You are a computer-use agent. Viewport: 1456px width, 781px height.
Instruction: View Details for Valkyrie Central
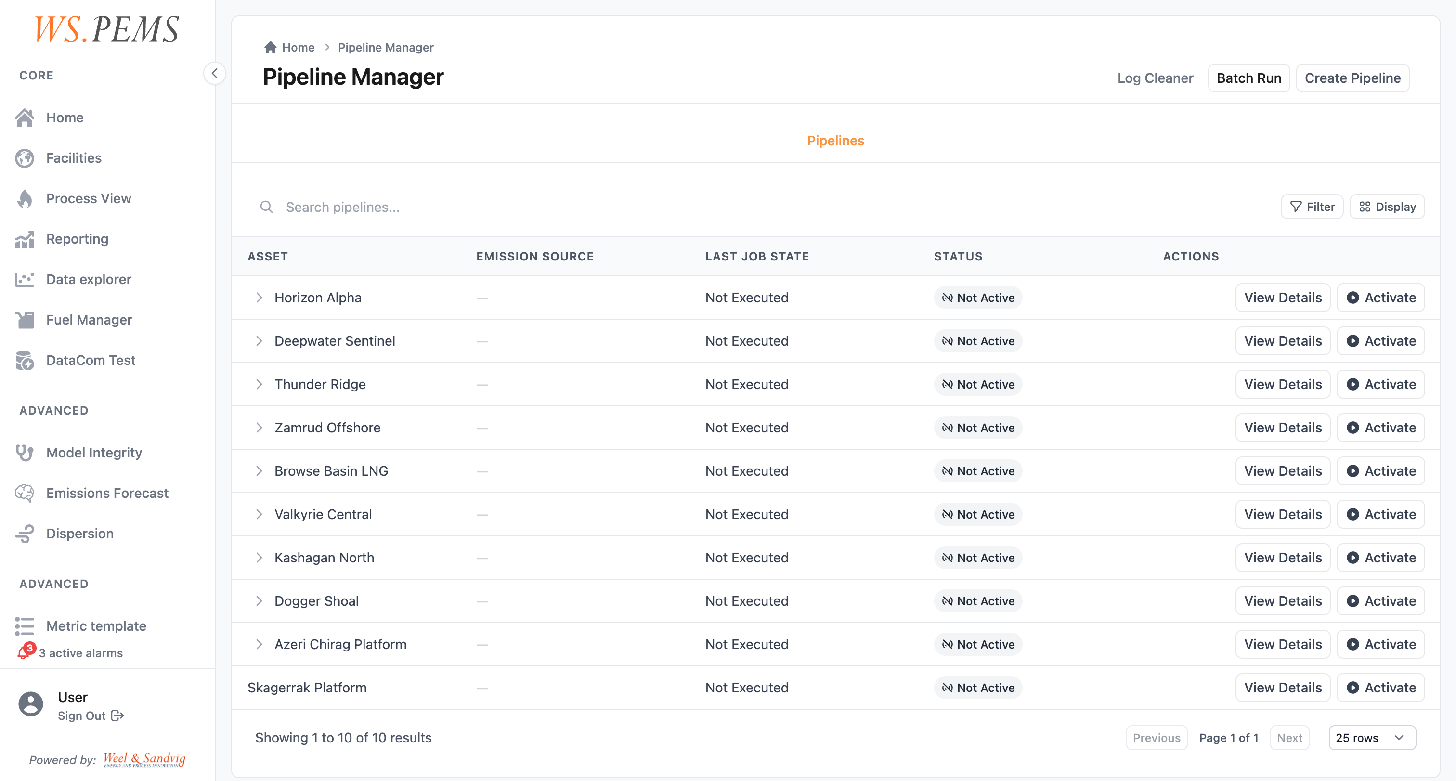1283,515
